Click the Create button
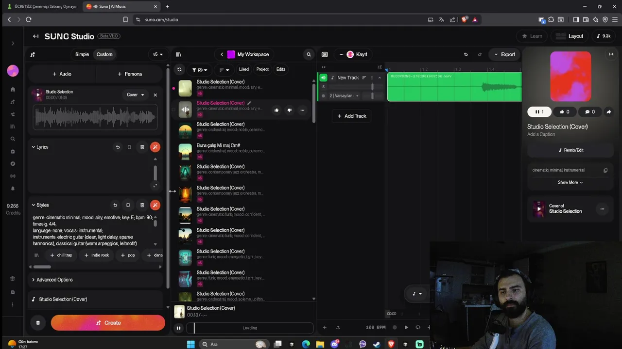This screenshot has width=622, height=349. (108, 323)
